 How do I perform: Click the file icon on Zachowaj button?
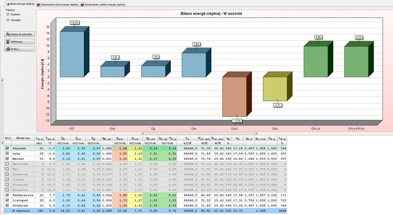click(7, 42)
